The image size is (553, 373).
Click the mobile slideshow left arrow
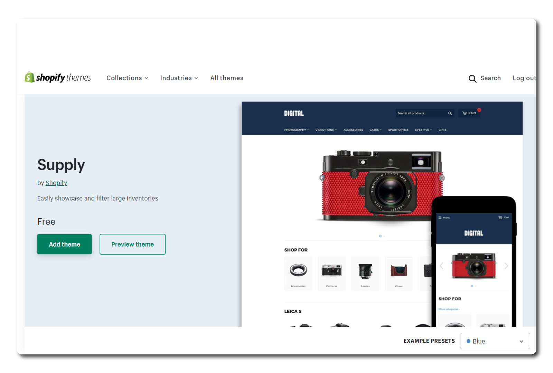441,266
